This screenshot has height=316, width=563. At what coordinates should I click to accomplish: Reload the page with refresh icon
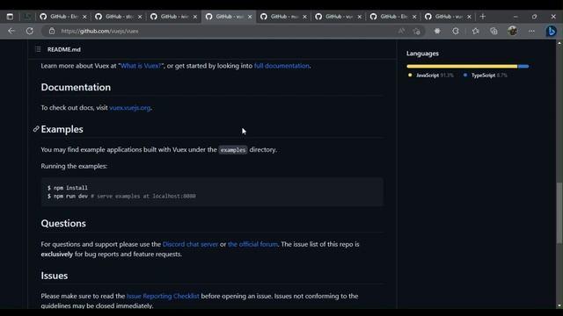pos(30,32)
